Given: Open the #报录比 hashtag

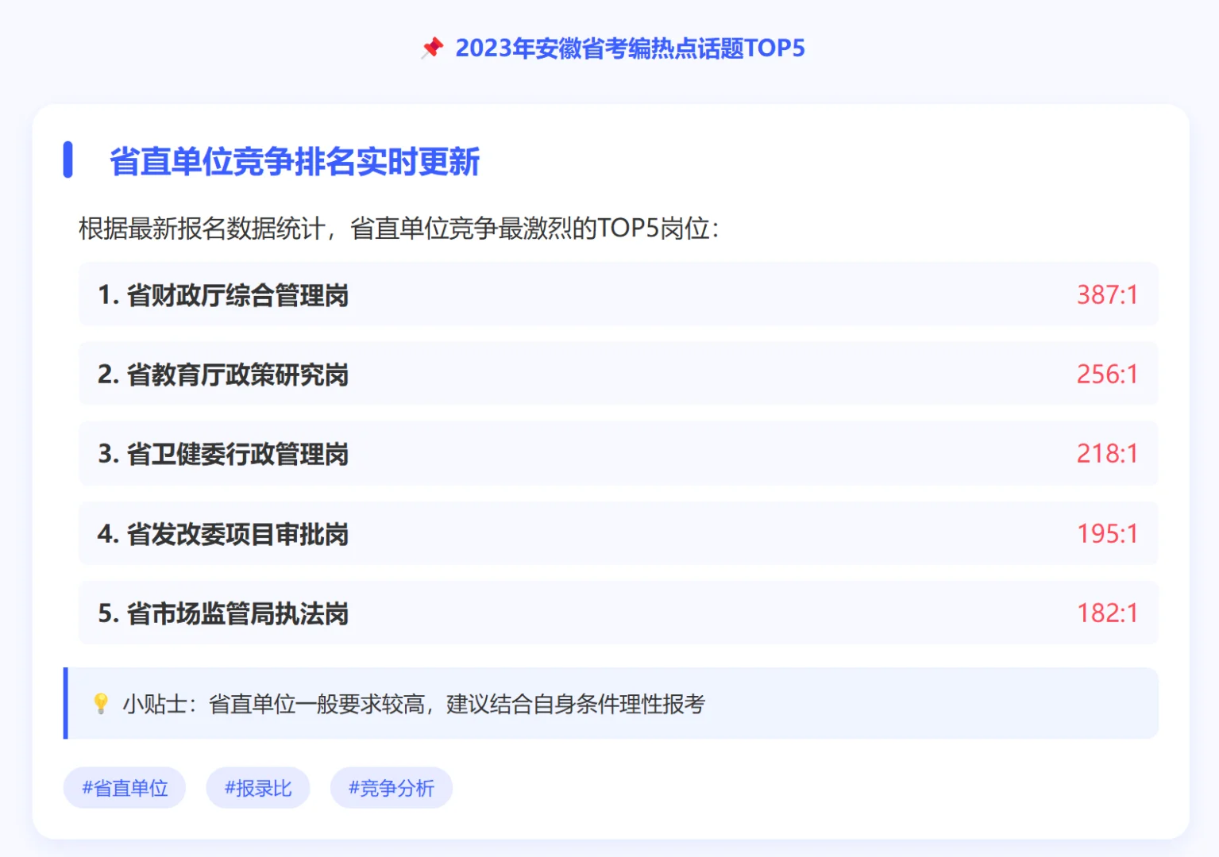Looking at the screenshot, I should tap(258, 788).
